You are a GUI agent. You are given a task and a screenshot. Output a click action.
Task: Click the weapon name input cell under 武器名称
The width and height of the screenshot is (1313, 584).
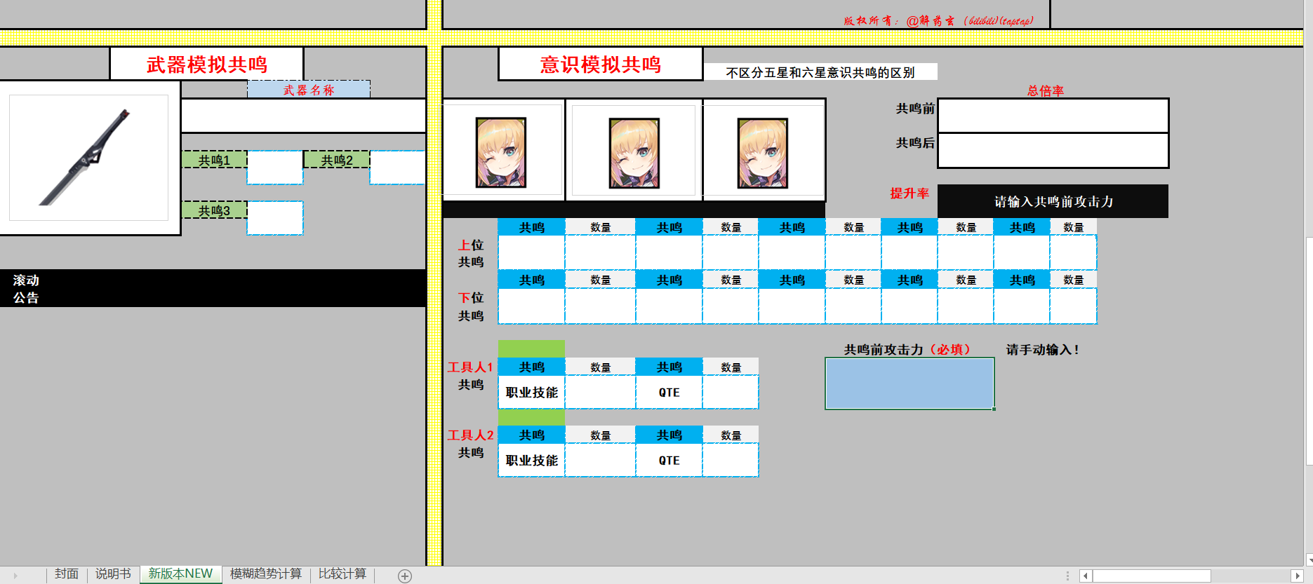303,116
